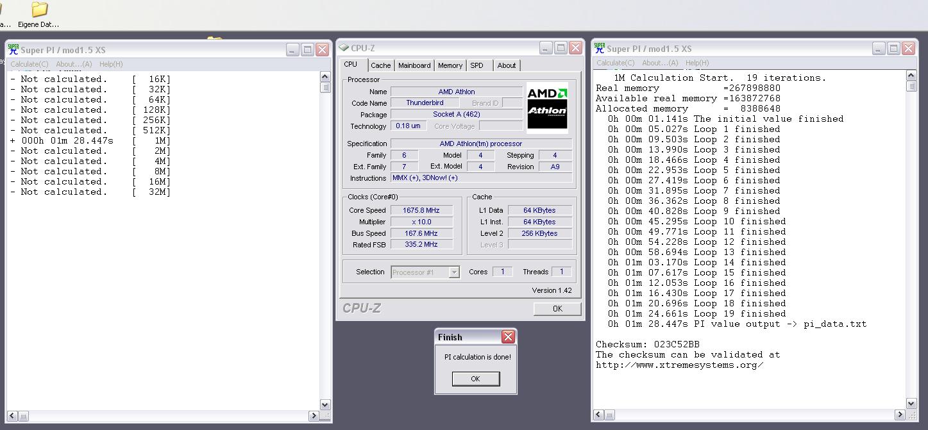Open Help menu in right Super PI window
Viewport: 928px width, 430px height.
(x=697, y=63)
